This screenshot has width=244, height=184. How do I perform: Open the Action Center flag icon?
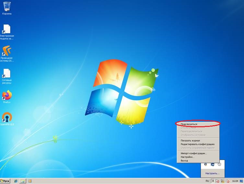point(217,181)
